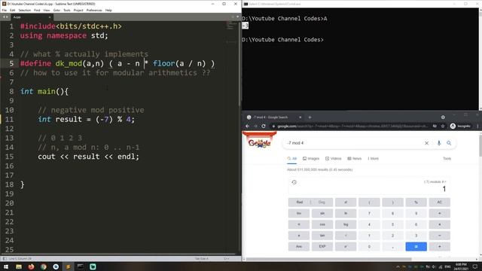This screenshot has height=271, width=482.
Task: Open calculator history clock icon
Action: [294, 182]
